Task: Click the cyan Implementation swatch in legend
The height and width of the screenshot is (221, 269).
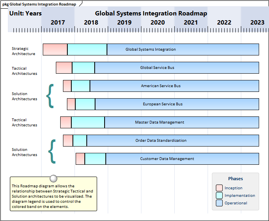Action: (x=219, y=196)
